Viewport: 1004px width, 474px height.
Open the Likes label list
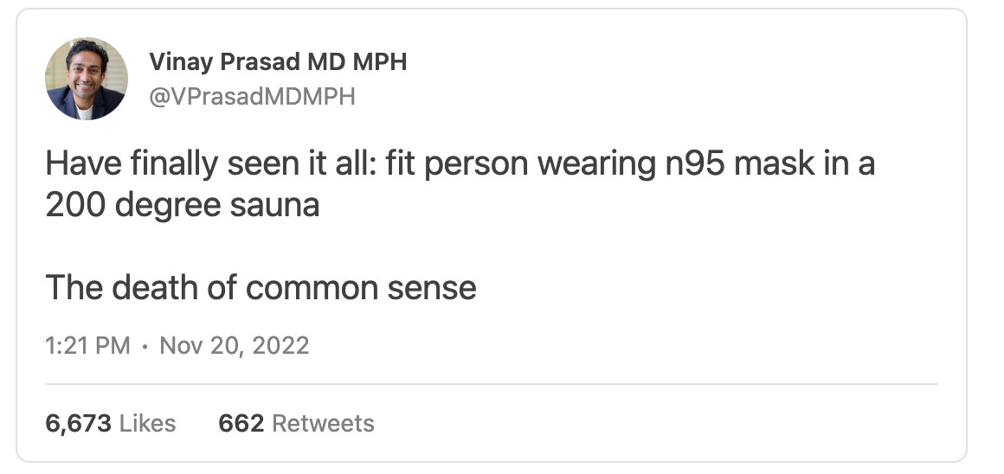pyautogui.click(x=147, y=423)
